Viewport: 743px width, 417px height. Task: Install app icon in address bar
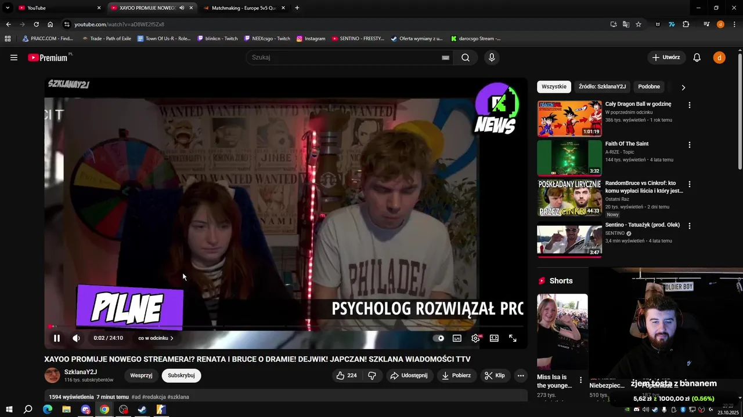pyautogui.click(x=614, y=24)
